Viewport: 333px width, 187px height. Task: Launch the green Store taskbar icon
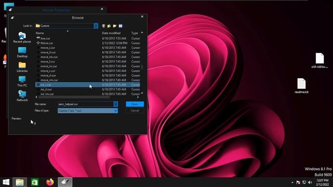(35, 182)
